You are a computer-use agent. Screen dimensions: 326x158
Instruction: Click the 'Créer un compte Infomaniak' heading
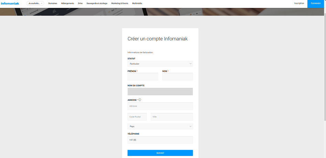tap(158, 39)
